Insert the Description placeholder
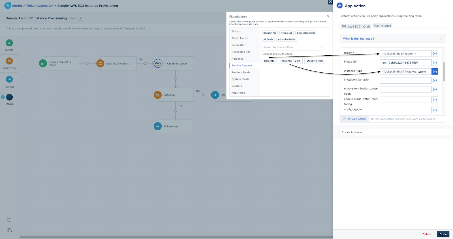Screen dimensions: 453x239 coord(315,61)
